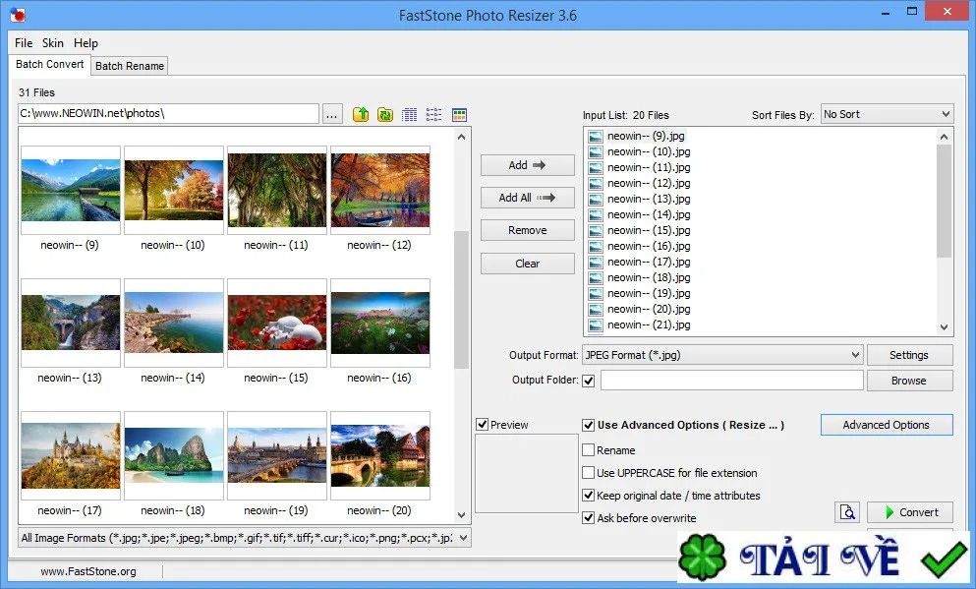Screen dimensions: 976x589
Task: Click the FastStone app logo icon
Action: (x=18, y=14)
